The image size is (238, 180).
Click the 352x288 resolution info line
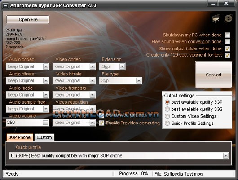click(x=13, y=43)
